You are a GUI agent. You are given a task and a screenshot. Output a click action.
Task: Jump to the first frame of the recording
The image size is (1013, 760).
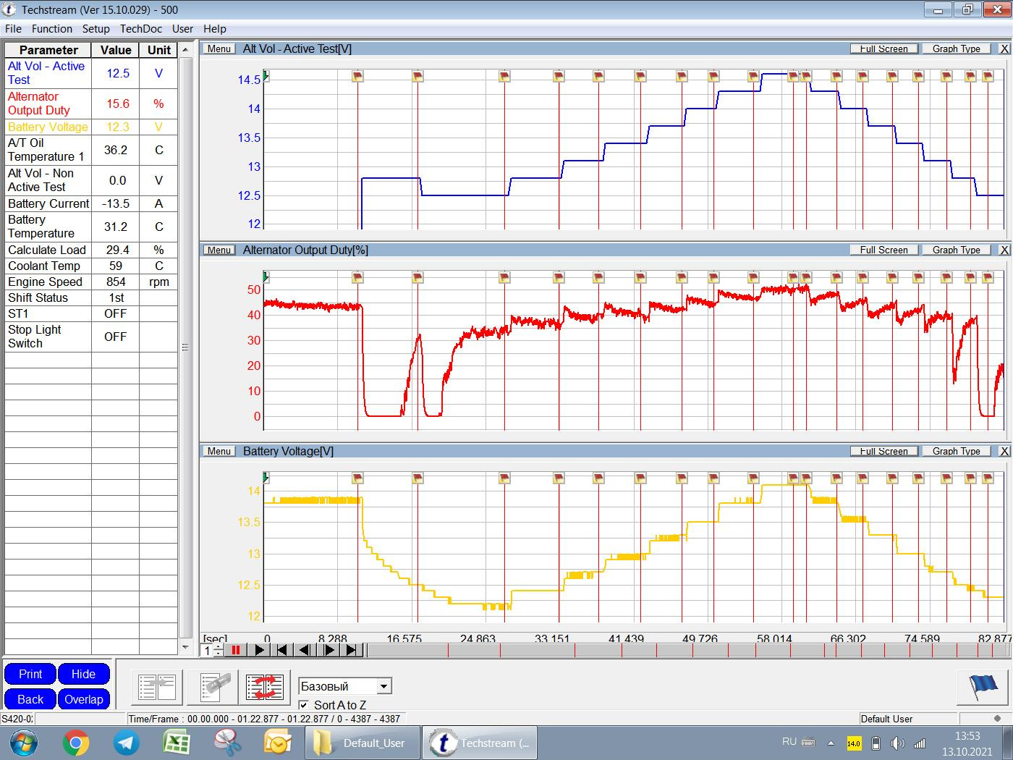[281, 650]
